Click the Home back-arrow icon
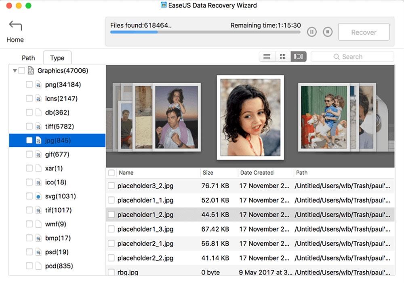Image resolution: width=404 pixels, height=283 pixels. pyautogui.click(x=15, y=25)
